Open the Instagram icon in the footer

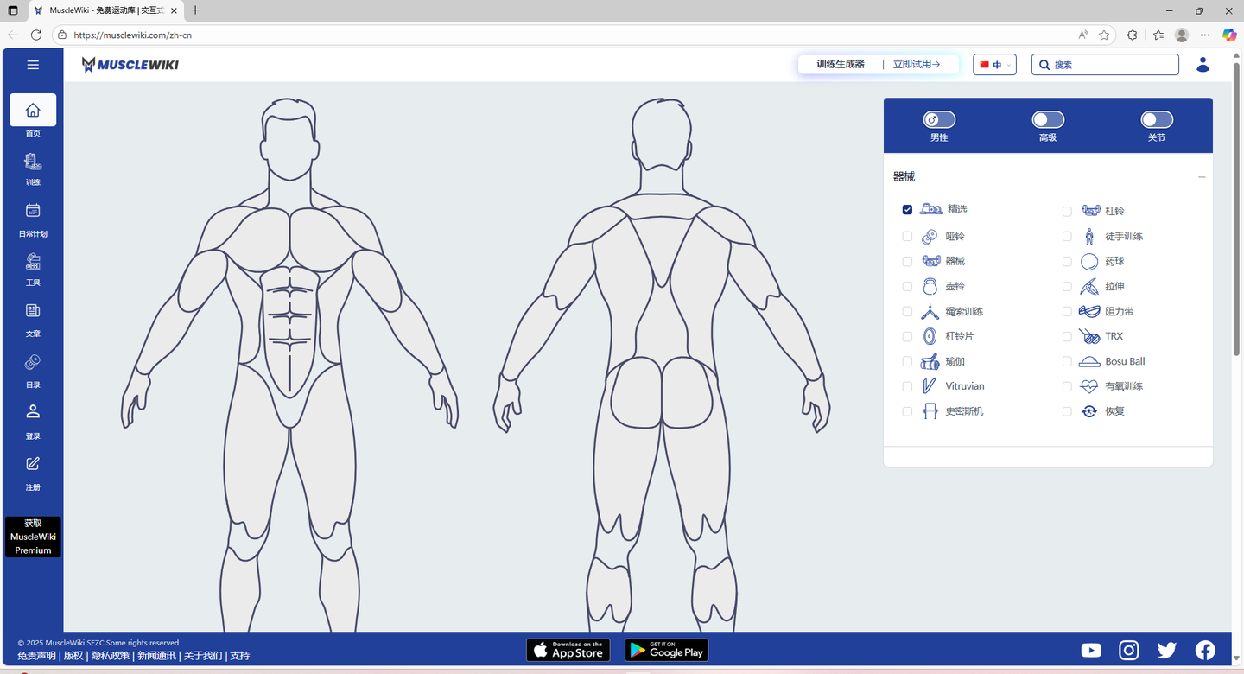pos(1129,650)
